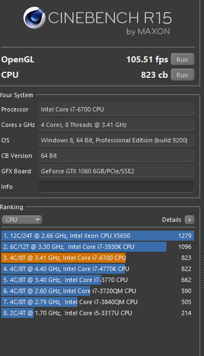This screenshot has height=356, width=204.
Task: Click the GFX Board field
Action: tap(116, 171)
